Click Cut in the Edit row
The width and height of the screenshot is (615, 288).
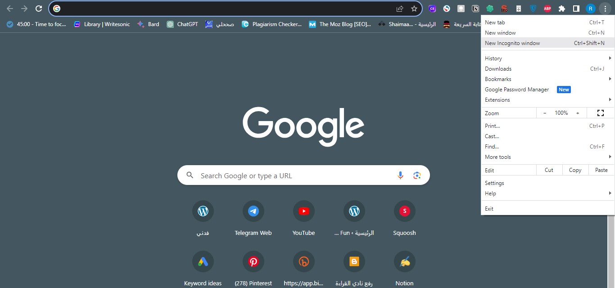tap(549, 170)
